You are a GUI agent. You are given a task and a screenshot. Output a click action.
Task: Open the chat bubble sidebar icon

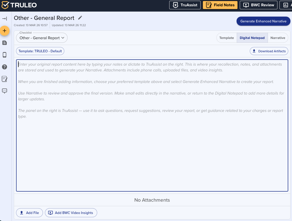(5, 91)
